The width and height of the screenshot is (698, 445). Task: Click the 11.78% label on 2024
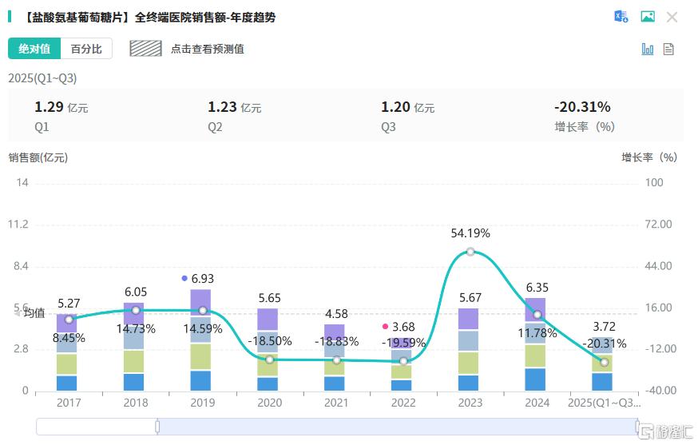(537, 332)
